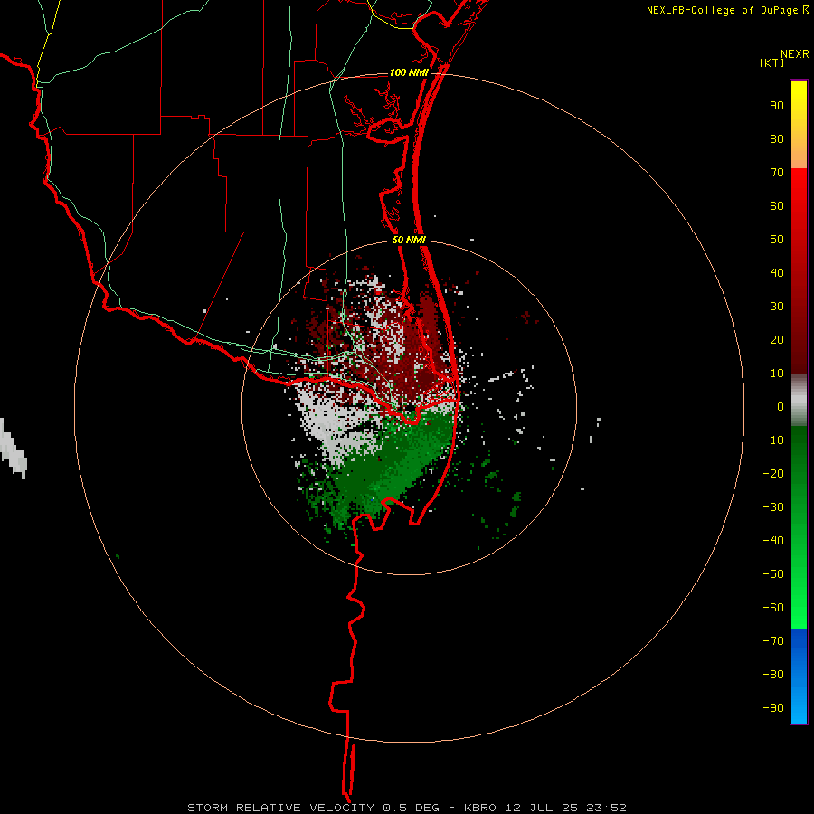The height and width of the screenshot is (814, 814).
Task: Click the 0 value on the velocity scale
Action: [781, 407]
